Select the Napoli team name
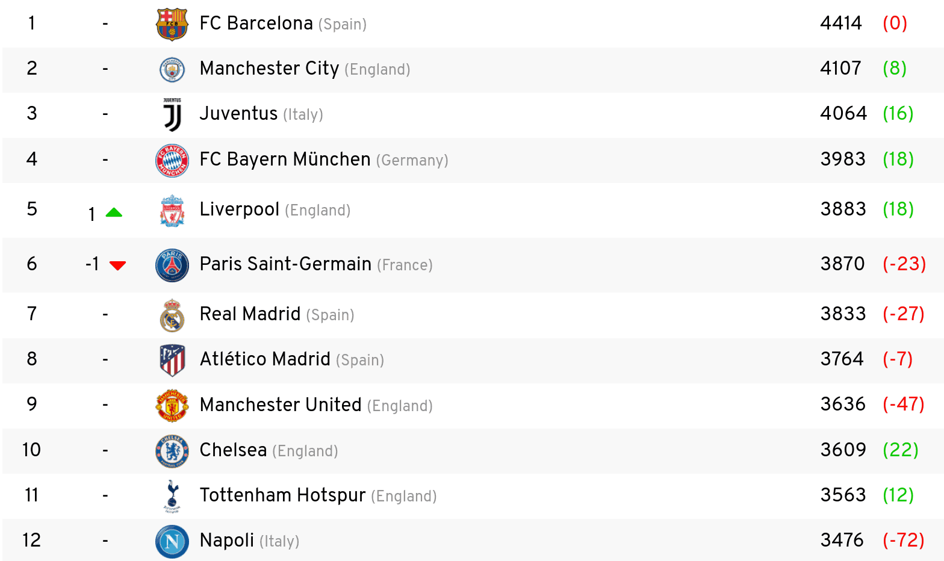The height and width of the screenshot is (561, 944). click(227, 541)
